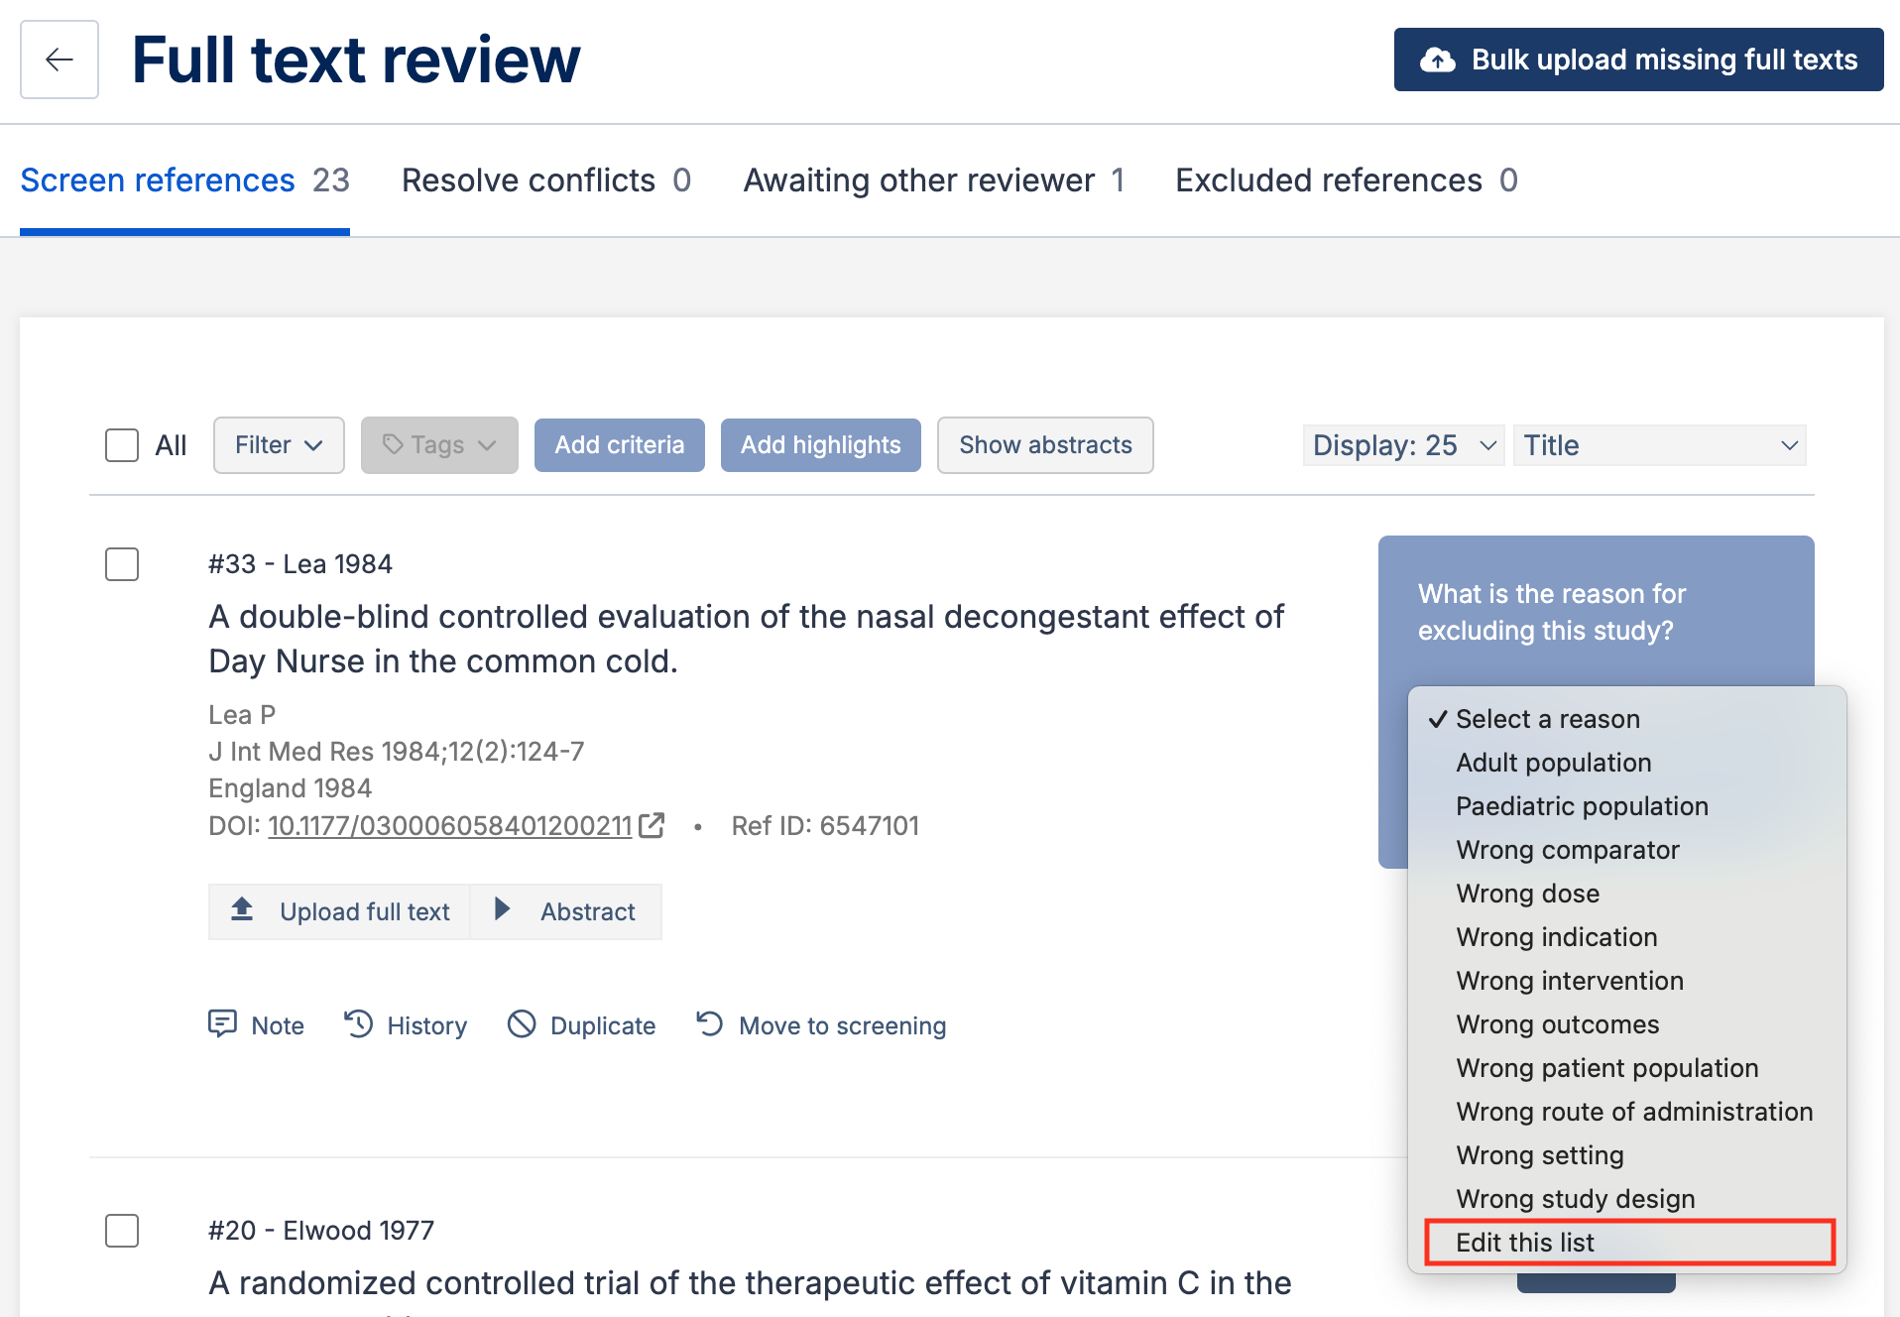Click the Add highlights button

(821, 445)
